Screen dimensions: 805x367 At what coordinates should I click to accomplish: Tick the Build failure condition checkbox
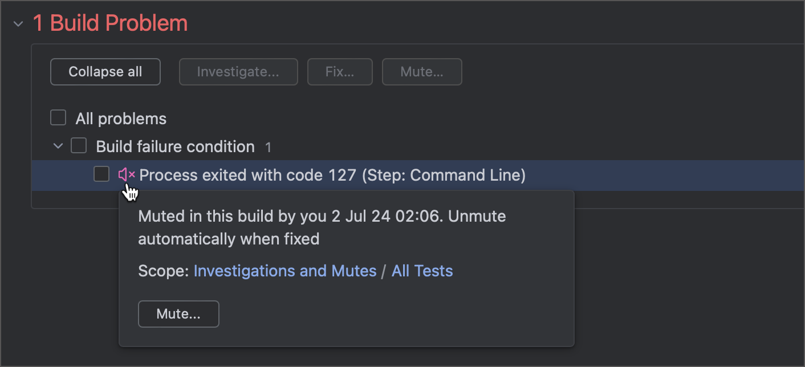[79, 146]
